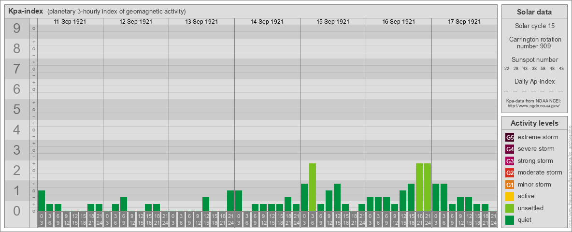Click the 21-24 bar on 13 Sep 1921
Image resolution: width=572 pixels, height=232 pixels.
(x=230, y=201)
